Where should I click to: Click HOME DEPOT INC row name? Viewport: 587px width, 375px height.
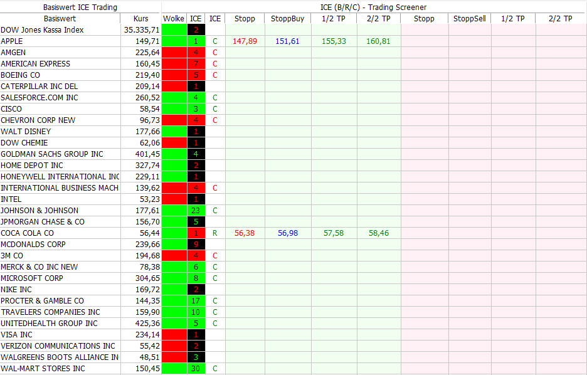32,165
